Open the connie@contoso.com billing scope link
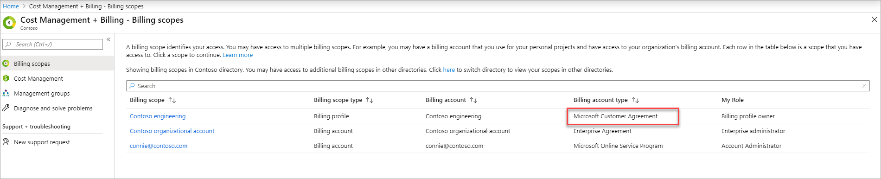 tap(159, 146)
